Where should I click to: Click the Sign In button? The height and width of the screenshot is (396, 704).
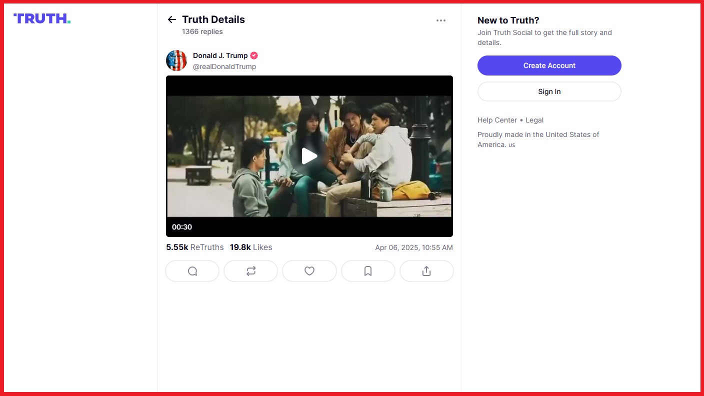point(549,91)
